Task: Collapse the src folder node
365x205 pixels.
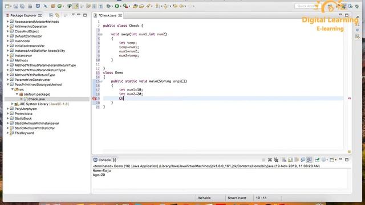Action: click(13, 89)
